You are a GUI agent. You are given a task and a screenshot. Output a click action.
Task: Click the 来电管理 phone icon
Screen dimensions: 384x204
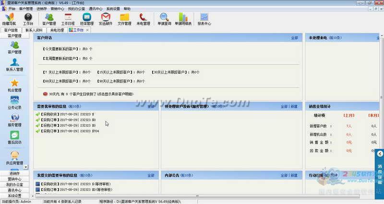[x=143, y=19]
